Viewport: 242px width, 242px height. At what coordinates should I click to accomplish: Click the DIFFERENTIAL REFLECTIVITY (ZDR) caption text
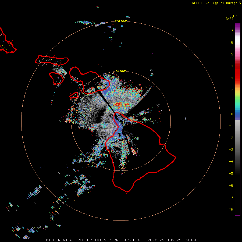click(x=84, y=240)
